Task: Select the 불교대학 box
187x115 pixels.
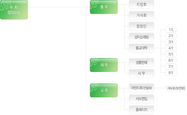Action: pyautogui.click(x=142, y=48)
